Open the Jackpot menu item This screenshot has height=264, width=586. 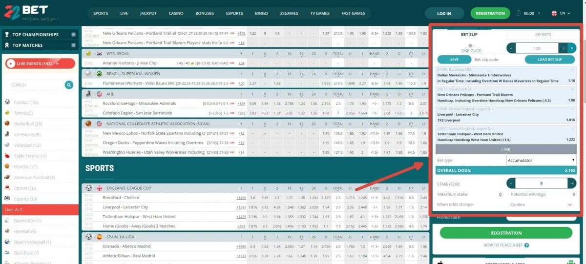[148, 13]
